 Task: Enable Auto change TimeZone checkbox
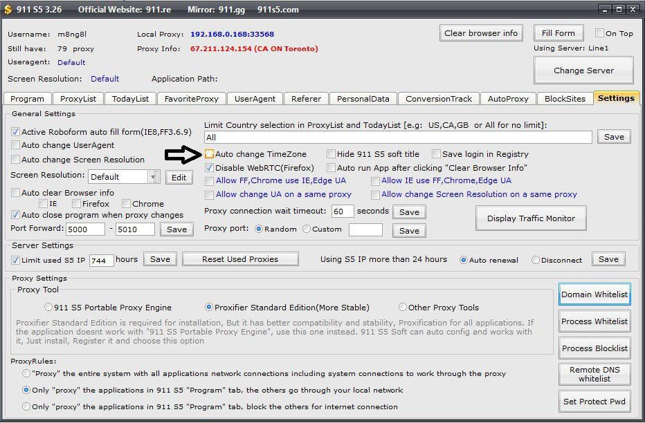coord(210,154)
